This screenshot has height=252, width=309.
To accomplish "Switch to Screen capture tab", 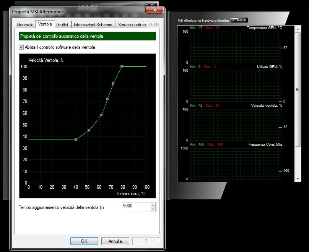I will (x=132, y=25).
